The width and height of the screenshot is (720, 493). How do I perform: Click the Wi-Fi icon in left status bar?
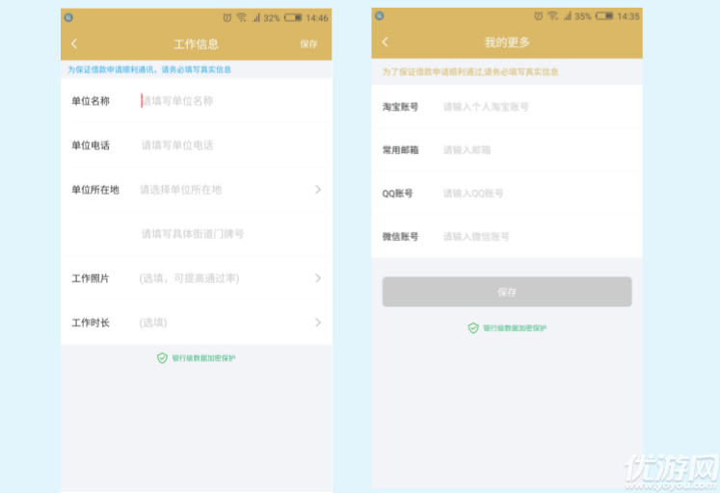tap(241, 18)
